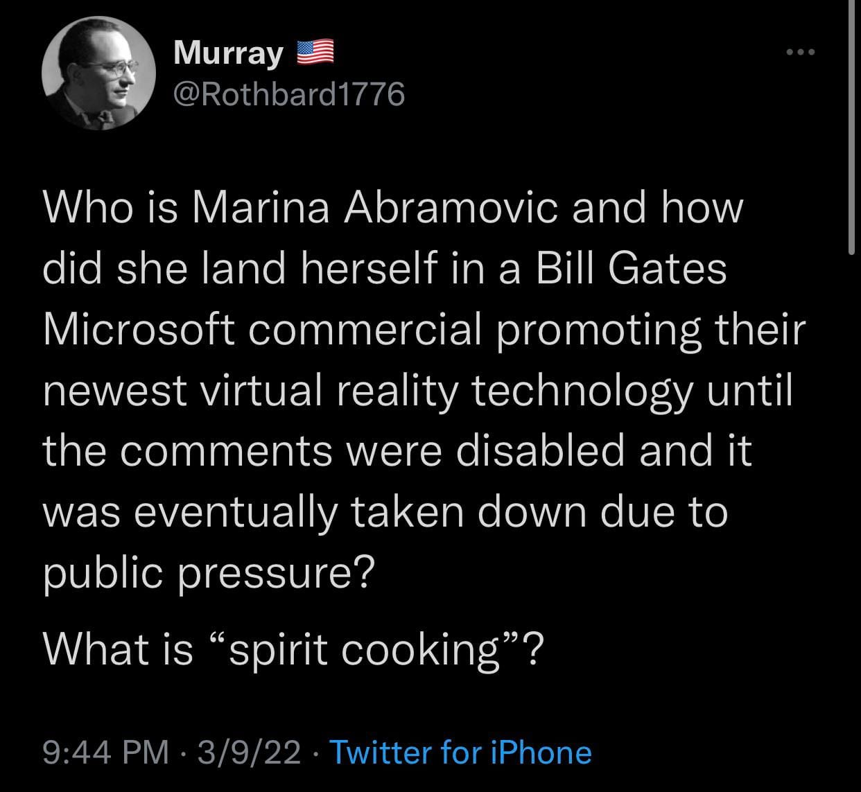Click the word "technology" in tweet

click(x=583, y=391)
